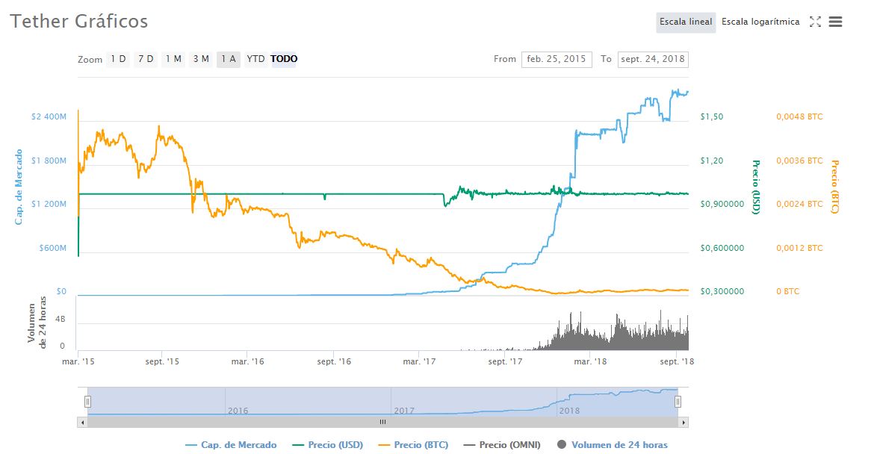This screenshot has width=871, height=454.
Task: Click the navigator right range handle
Action: (x=678, y=402)
